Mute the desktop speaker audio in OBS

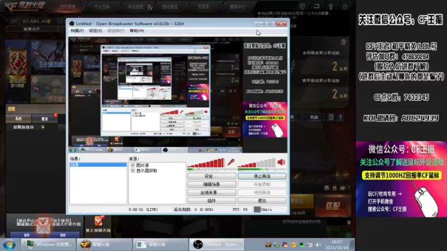pyautogui.click(x=281, y=162)
